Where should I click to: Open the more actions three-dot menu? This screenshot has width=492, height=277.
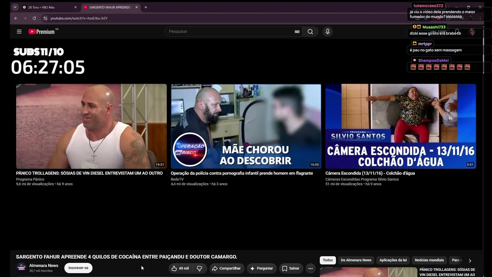click(x=311, y=269)
